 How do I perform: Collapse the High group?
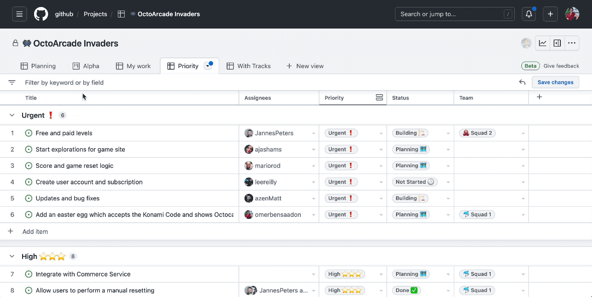[12, 256]
